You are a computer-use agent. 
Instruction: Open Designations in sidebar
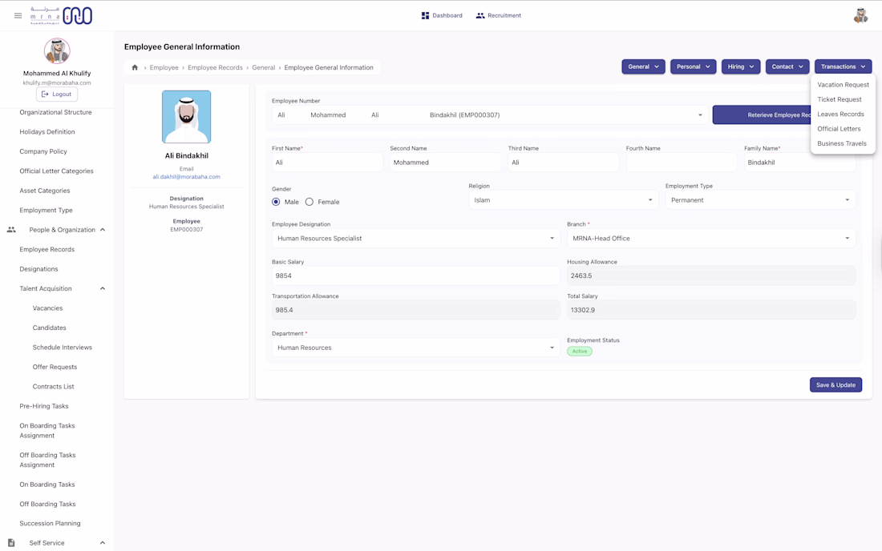click(38, 269)
